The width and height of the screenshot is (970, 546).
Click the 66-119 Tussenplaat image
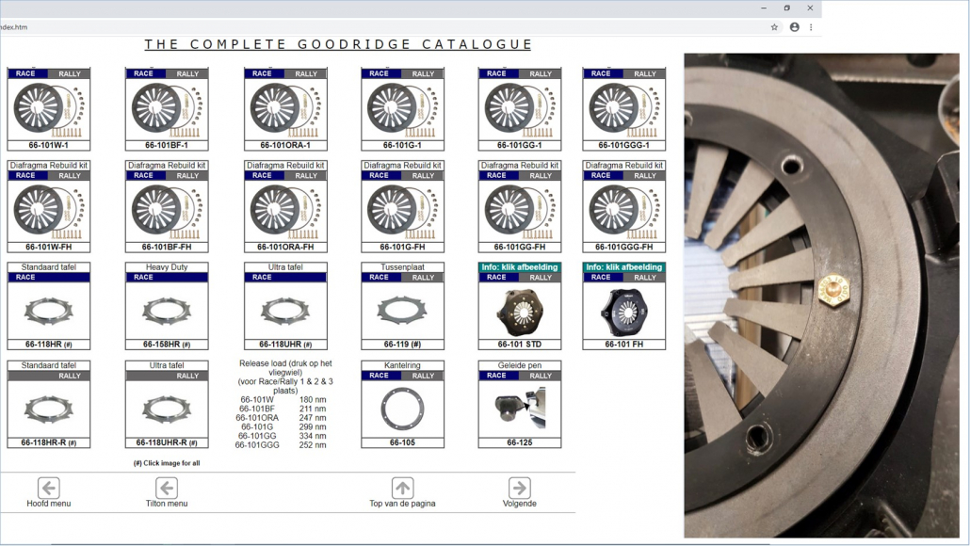coord(402,310)
